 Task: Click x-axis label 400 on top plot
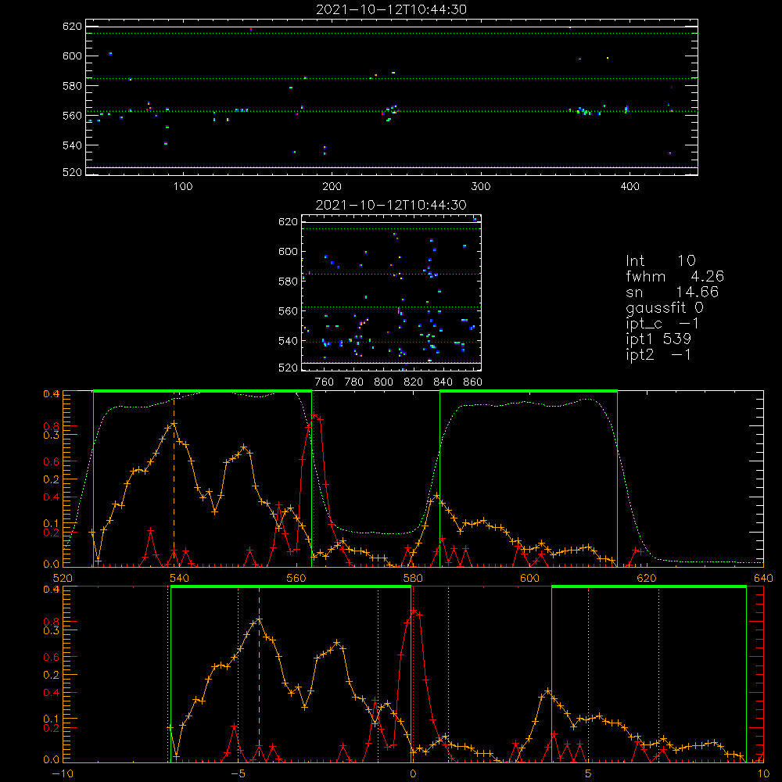pos(630,187)
